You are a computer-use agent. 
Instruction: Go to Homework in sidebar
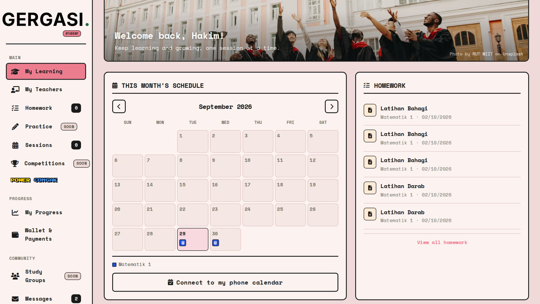pyautogui.click(x=46, y=108)
